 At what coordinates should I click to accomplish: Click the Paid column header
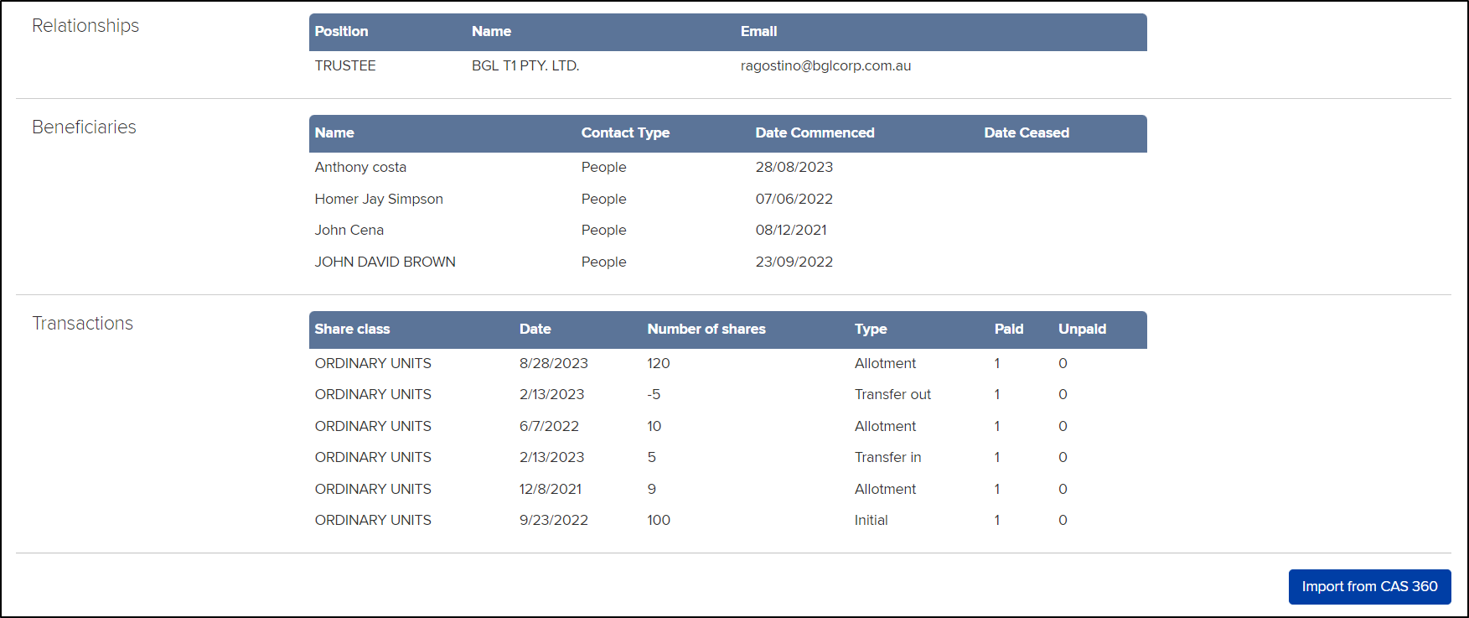point(1009,329)
